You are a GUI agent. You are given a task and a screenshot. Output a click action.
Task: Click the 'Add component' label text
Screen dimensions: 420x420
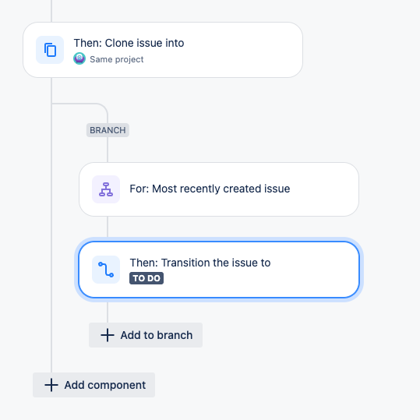pos(105,385)
